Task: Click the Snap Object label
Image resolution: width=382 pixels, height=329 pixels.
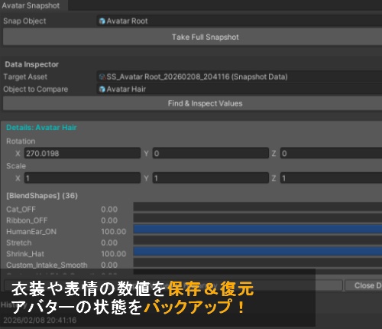Action: click(x=24, y=21)
